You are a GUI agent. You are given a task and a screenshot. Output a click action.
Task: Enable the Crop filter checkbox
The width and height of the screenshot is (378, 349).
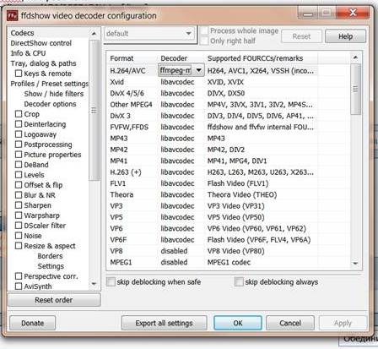[19, 114]
